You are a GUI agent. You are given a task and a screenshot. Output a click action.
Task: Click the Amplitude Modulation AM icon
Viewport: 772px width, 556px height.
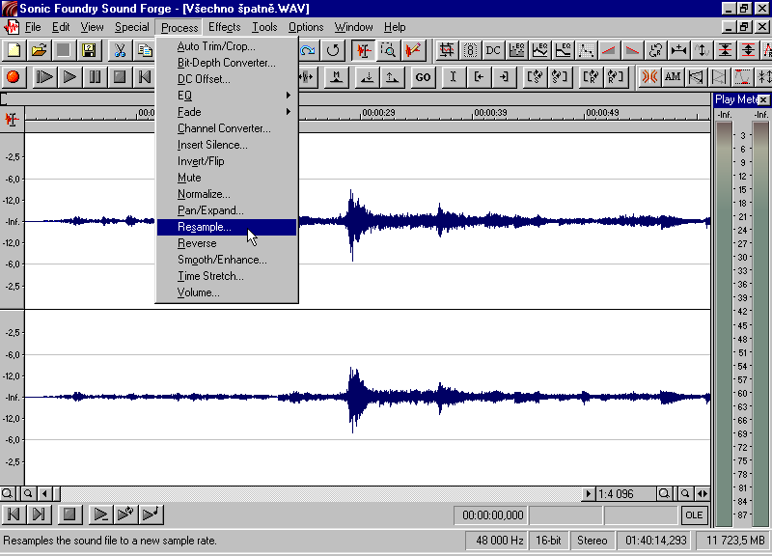[x=673, y=77]
